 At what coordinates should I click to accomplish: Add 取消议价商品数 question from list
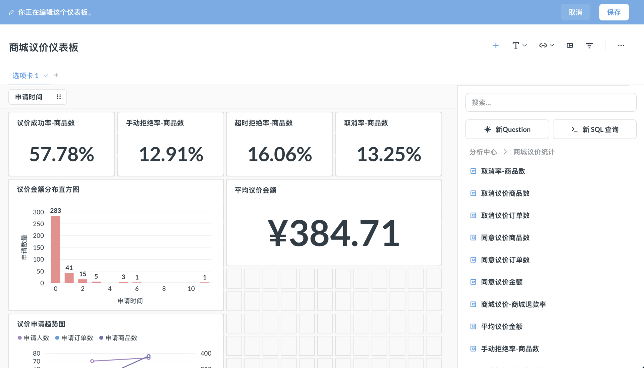click(505, 193)
